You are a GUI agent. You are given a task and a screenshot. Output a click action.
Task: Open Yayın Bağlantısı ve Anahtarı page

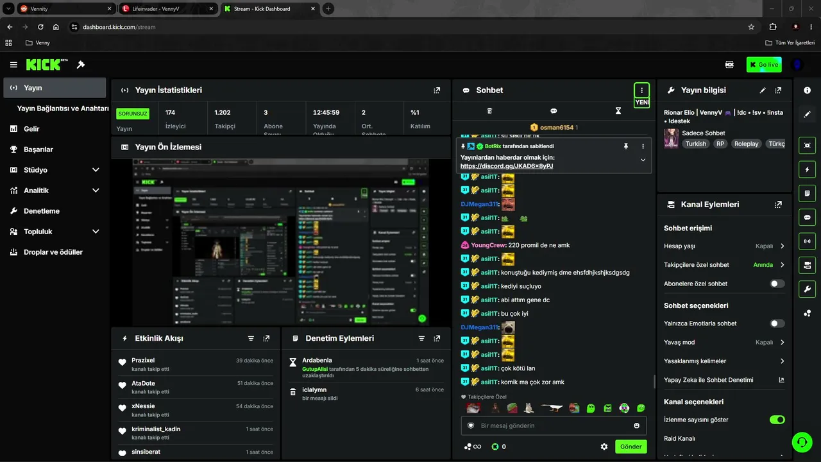click(63, 108)
